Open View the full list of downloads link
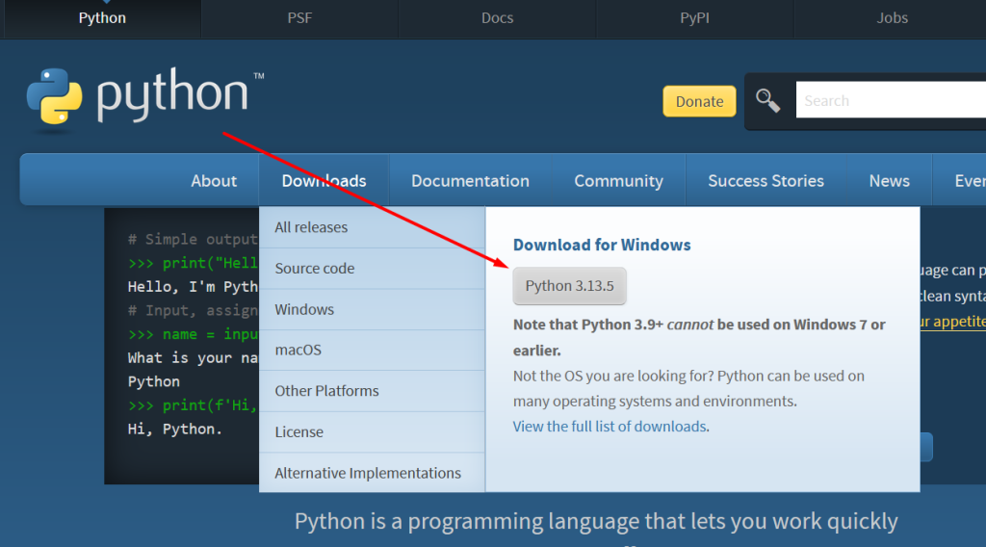The width and height of the screenshot is (986, 547). click(610, 427)
